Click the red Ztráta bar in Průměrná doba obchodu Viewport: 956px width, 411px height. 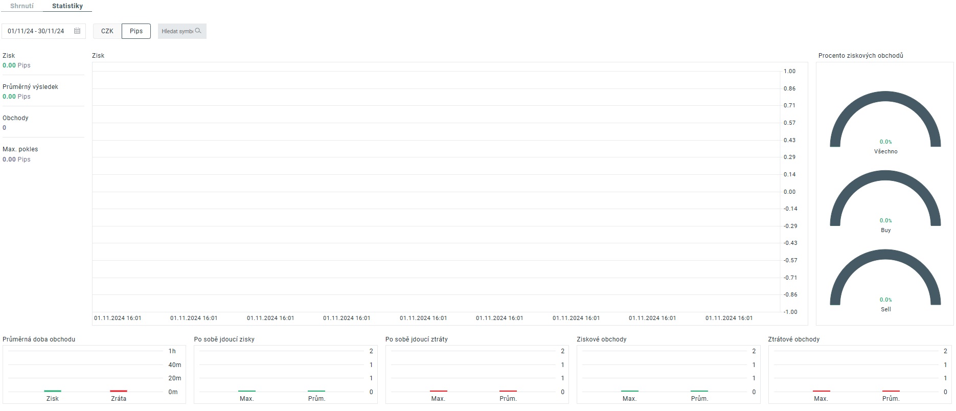[x=119, y=391]
